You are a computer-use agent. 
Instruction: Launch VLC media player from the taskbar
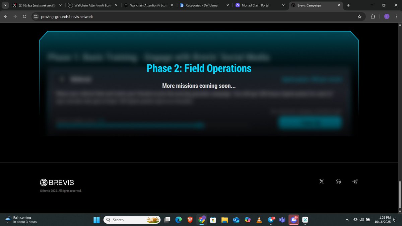(x=259, y=220)
